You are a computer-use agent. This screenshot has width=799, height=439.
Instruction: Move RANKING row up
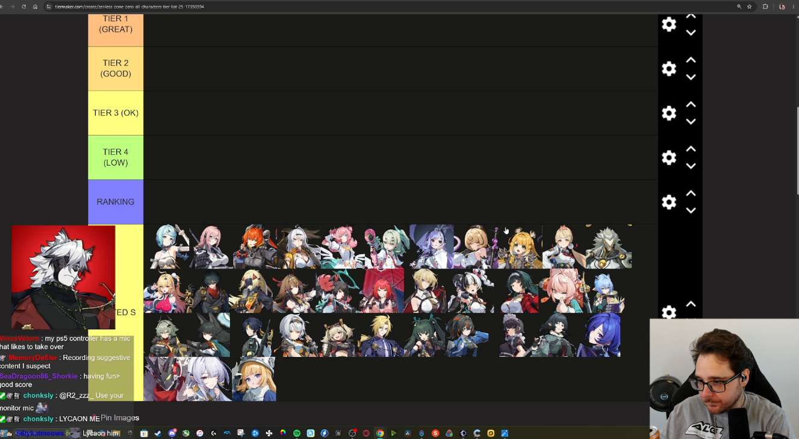point(691,193)
